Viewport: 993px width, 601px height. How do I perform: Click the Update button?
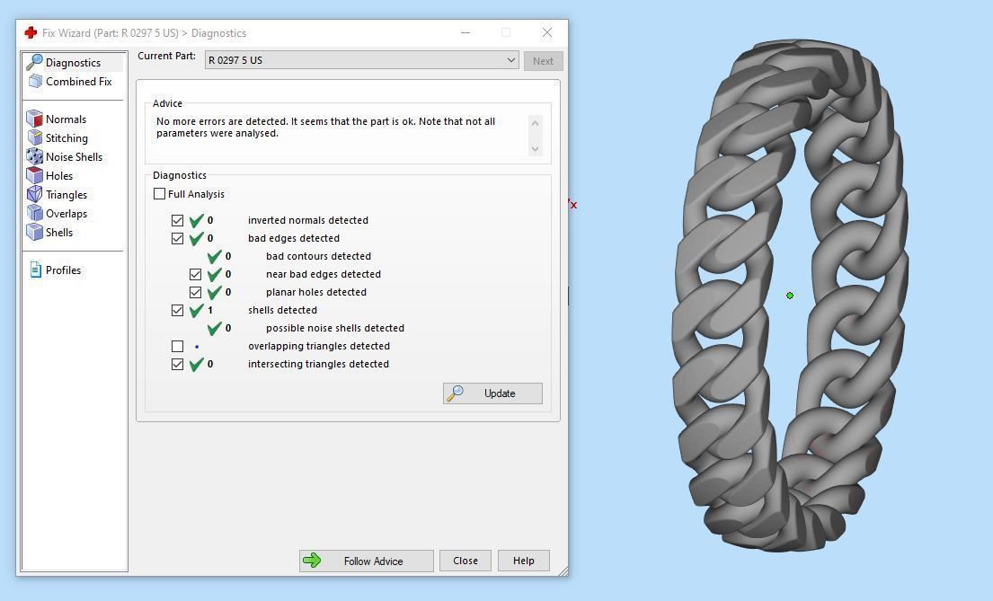[492, 393]
